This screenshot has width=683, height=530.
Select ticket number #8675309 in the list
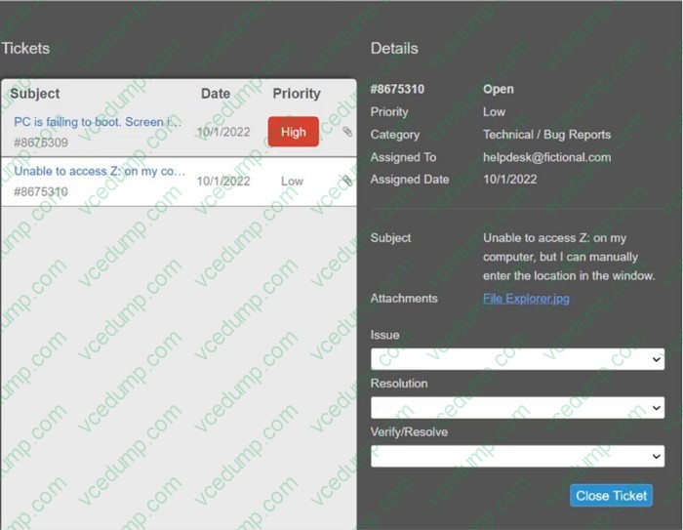[x=41, y=143]
